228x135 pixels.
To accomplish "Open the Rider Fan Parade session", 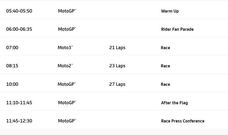I will (x=177, y=29).
